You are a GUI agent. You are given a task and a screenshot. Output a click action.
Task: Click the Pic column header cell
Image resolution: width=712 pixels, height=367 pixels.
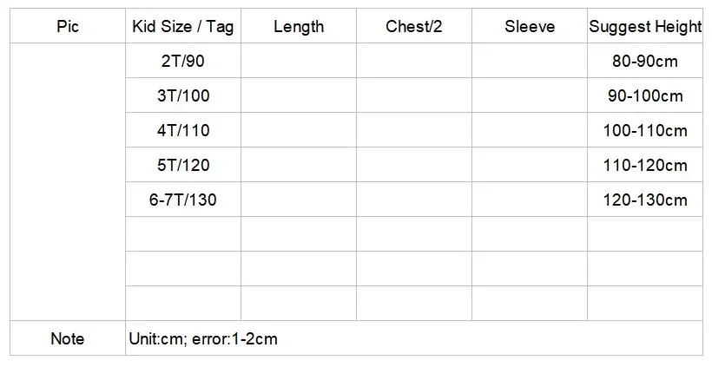coord(68,27)
